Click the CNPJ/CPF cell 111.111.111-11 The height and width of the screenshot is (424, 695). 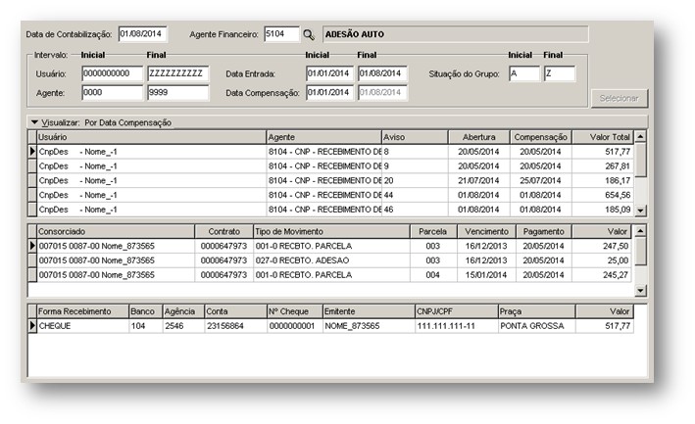coord(457,326)
